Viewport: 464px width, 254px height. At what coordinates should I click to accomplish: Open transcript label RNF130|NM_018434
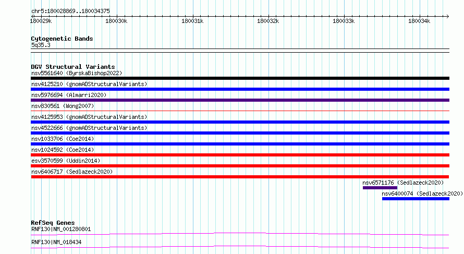point(56,242)
